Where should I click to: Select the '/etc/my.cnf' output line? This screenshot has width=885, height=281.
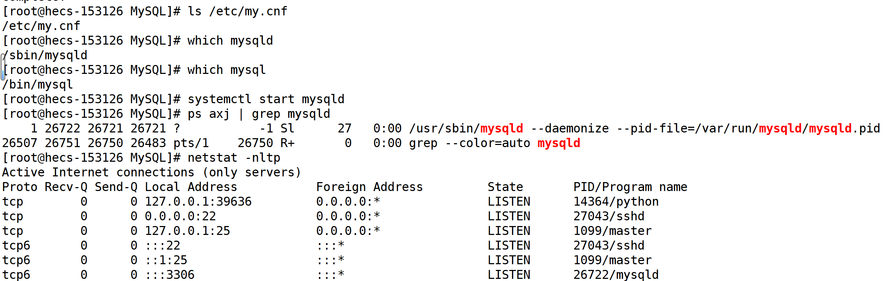pos(41,26)
